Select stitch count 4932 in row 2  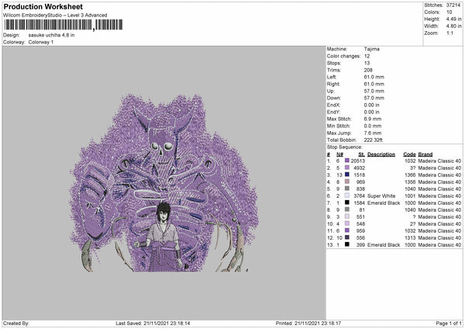coord(360,168)
